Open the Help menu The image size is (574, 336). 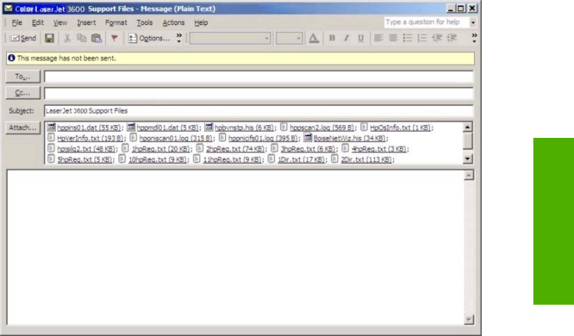(x=201, y=23)
